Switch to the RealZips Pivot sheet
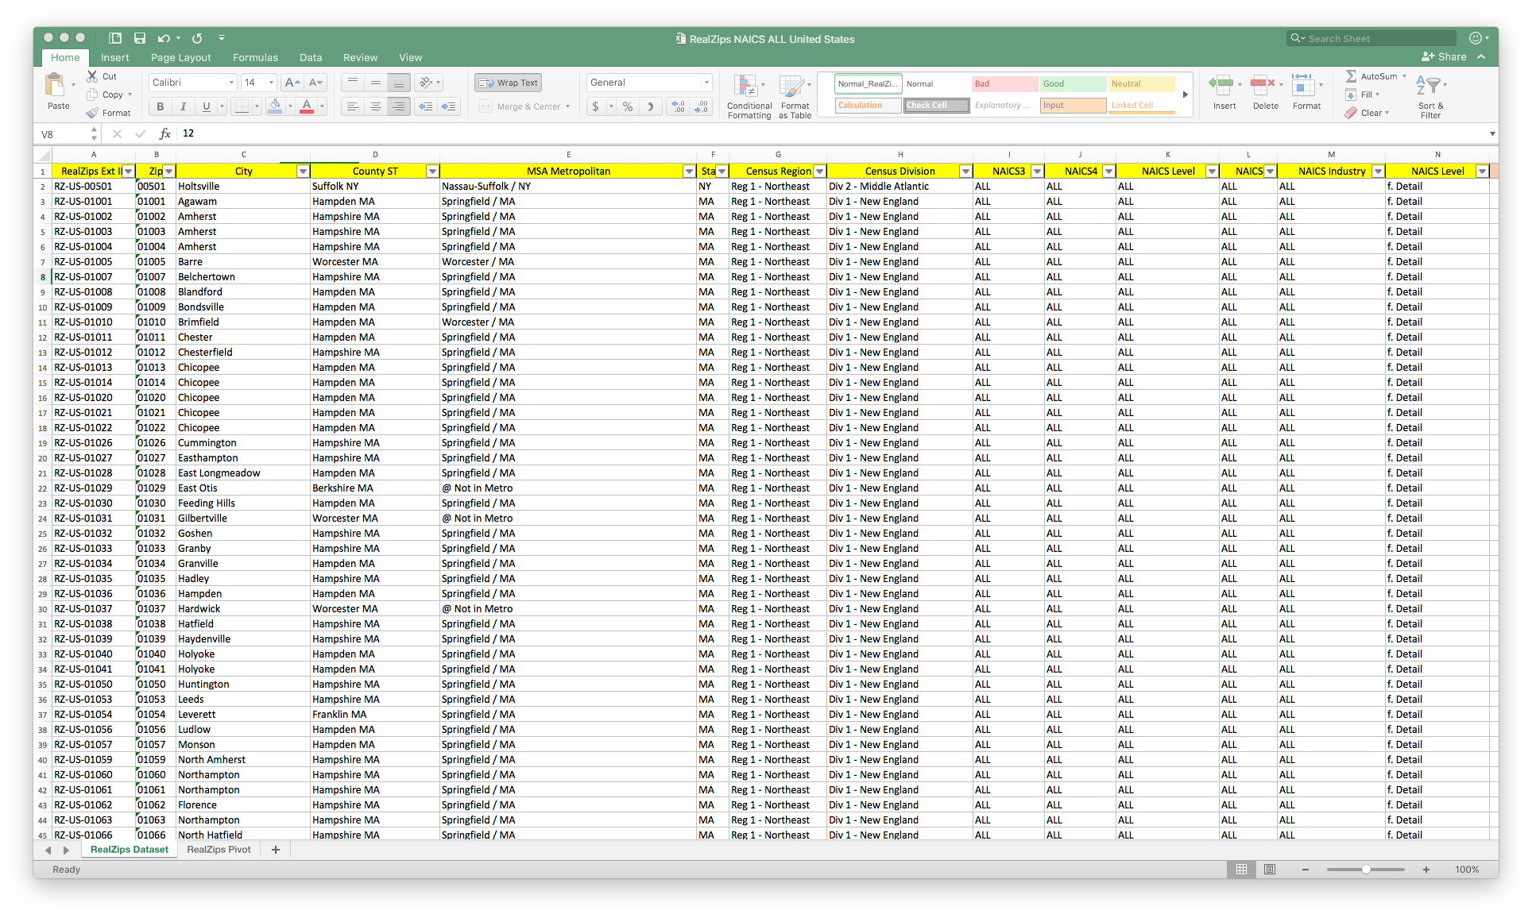This screenshot has width=1532, height=918. [x=219, y=850]
